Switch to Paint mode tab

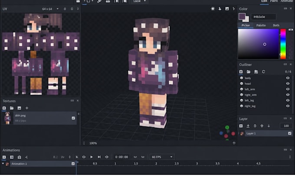274,1
